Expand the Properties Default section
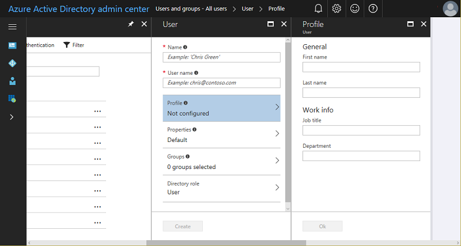 (221, 134)
